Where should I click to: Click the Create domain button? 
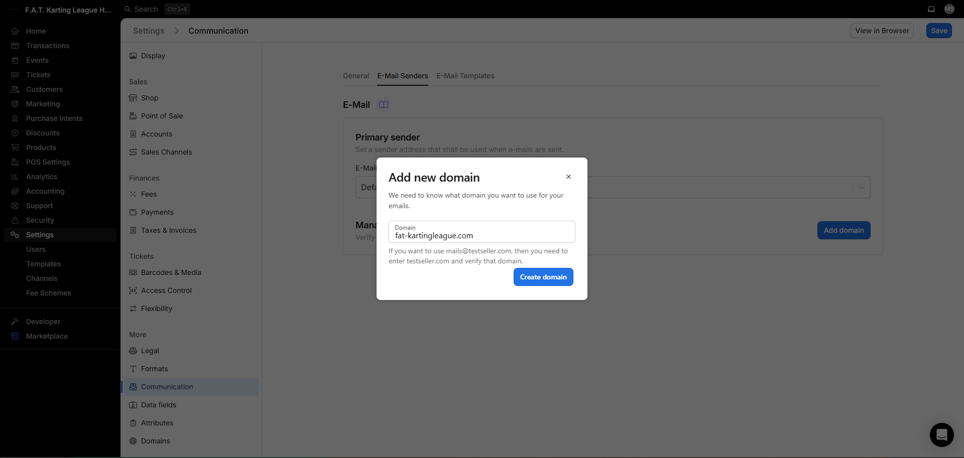point(543,277)
